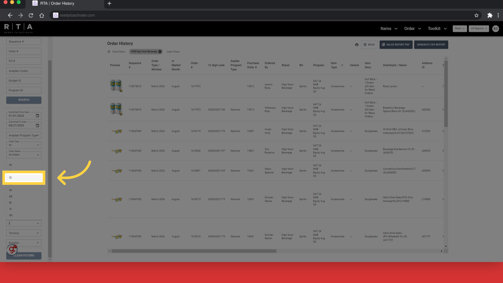Open new browser tab plus icon
Viewport: 503px width, 283px height.
pos(110,3)
